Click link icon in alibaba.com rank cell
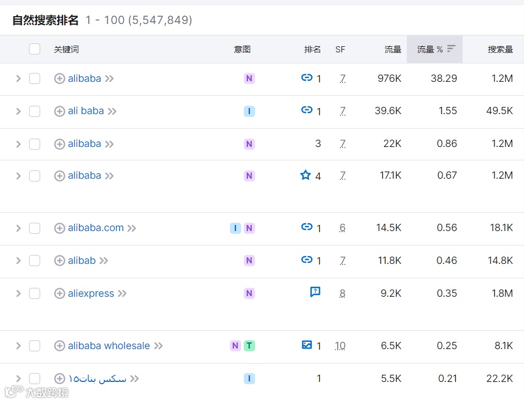 point(307,227)
